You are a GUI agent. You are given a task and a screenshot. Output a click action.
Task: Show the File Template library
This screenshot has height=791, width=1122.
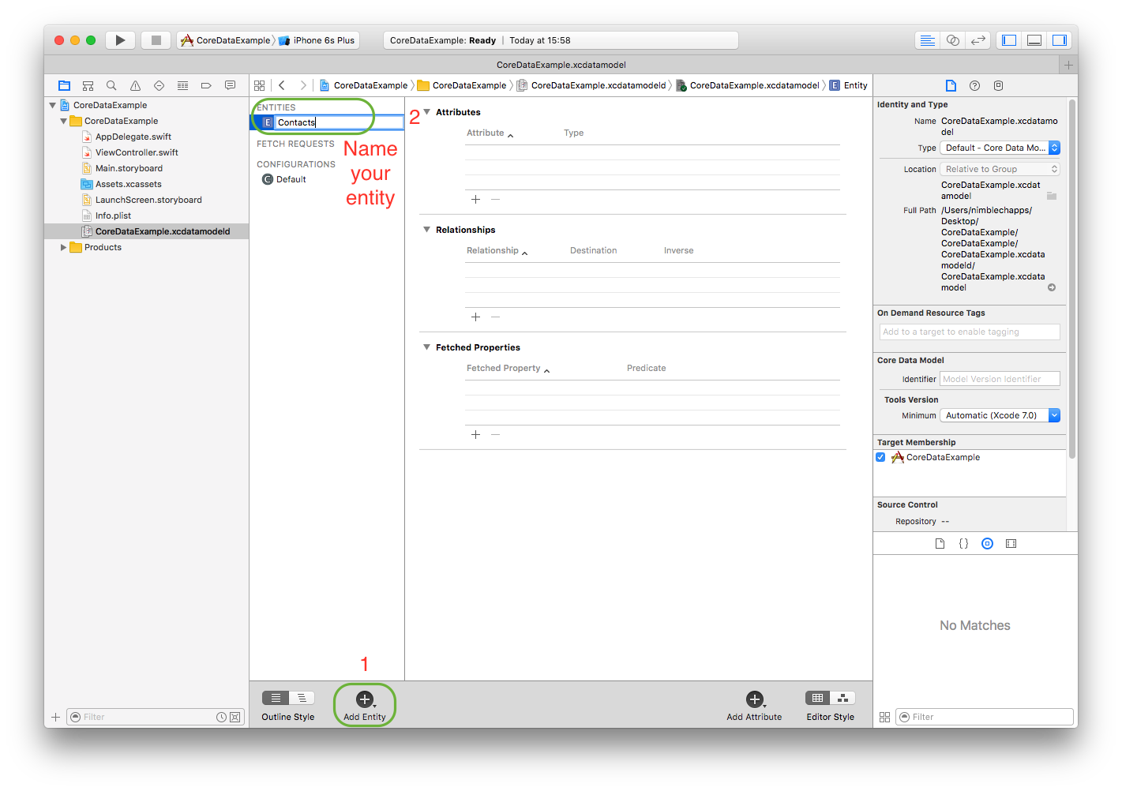940,543
